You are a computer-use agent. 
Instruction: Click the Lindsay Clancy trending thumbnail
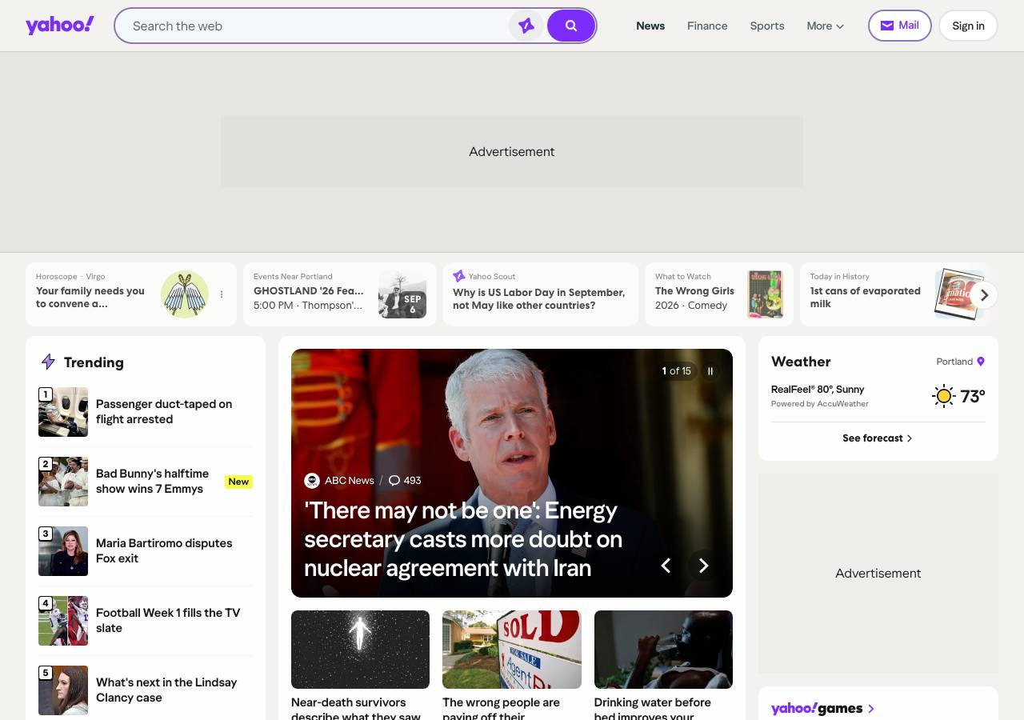tap(63, 690)
